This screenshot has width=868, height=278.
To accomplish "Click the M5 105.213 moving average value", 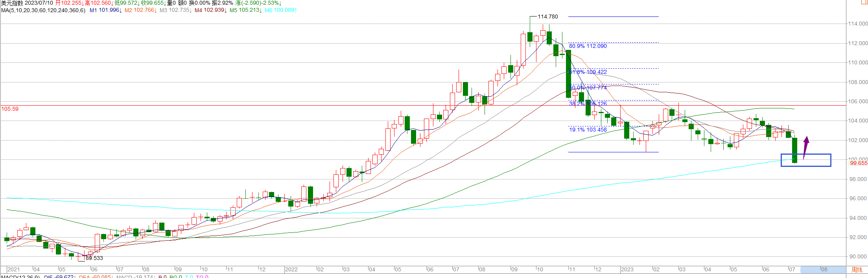I will [245, 10].
